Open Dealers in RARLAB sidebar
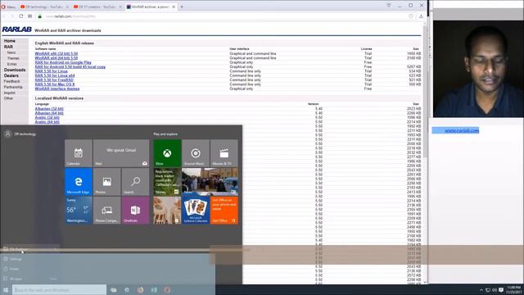This screenshot has height=295, width=524. tap(11, 75)
